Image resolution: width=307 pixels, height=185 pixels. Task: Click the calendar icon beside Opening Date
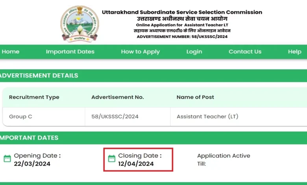click(7, 159)
